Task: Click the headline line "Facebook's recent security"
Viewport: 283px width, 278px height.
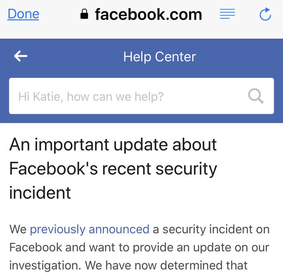Action: (113, 169)
